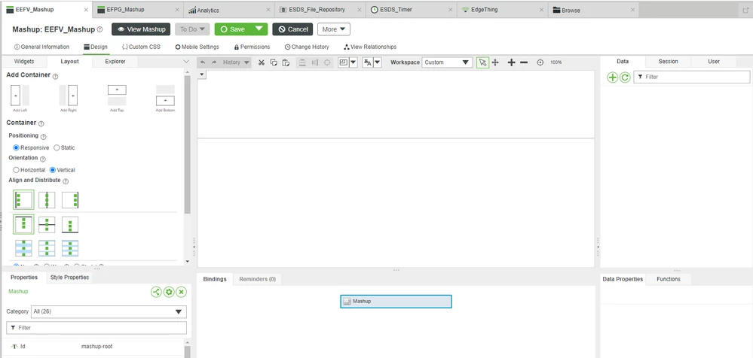This screenshot has width=753, height=358.
Task: Click the Add Top container icon
Action: click(117, 96)
